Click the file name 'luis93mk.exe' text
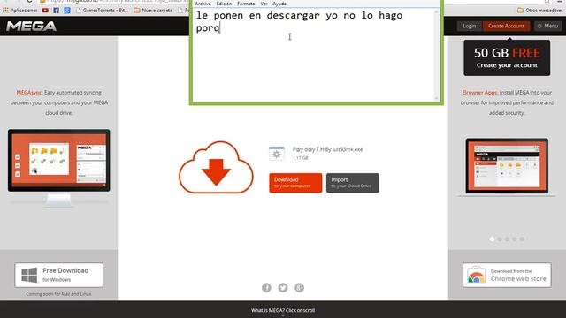The height and width of the screenshot is (318, 566). coord(348,149)
